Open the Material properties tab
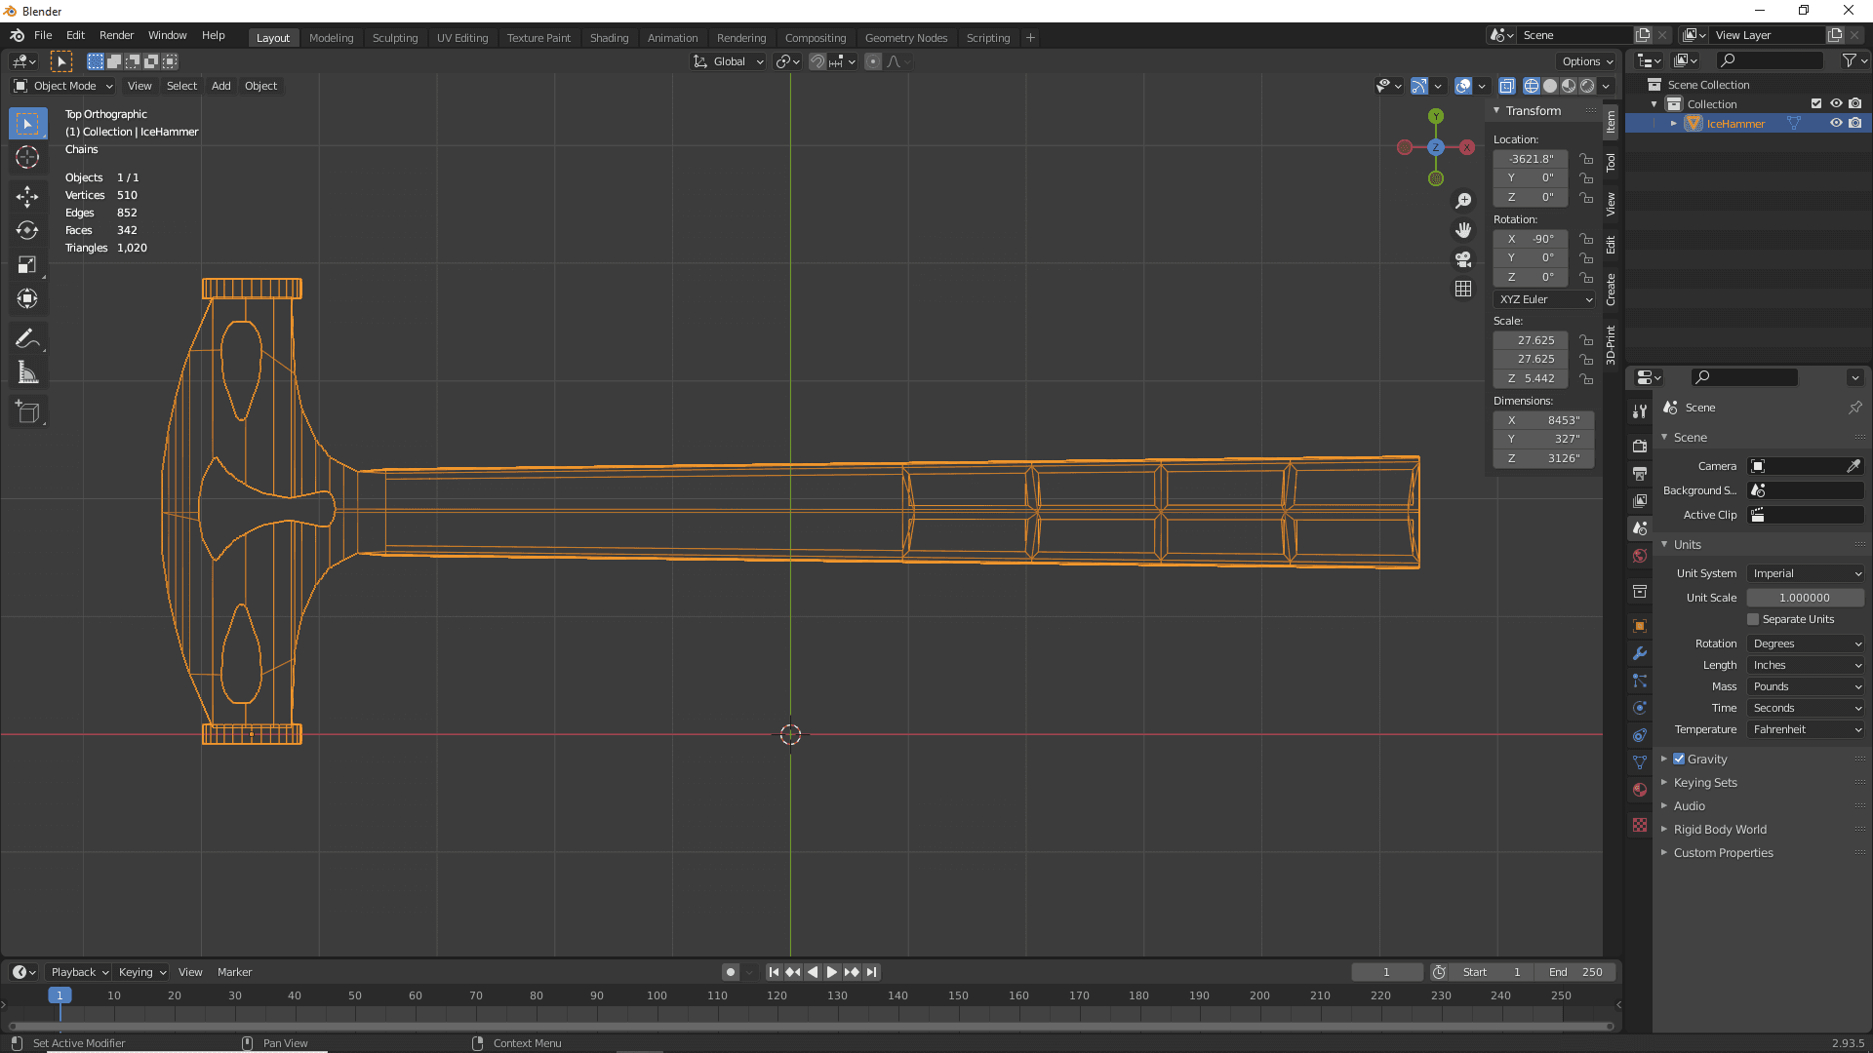The image size is (1873, 1053). pos(1640,790)
